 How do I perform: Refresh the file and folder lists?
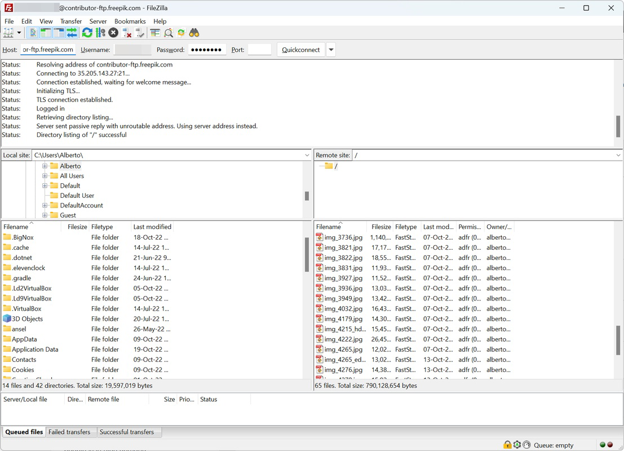pos(87,32)
